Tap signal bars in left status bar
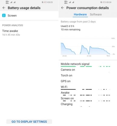The width and height of the screenshot is (117, 126). [13, 2]
